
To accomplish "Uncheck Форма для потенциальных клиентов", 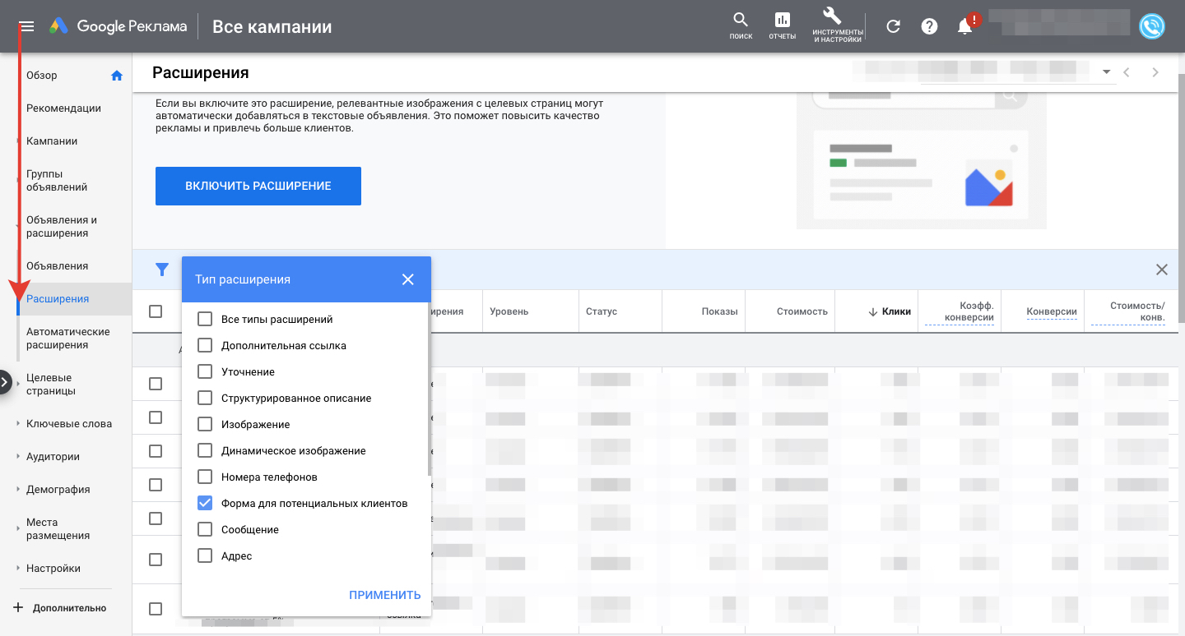I will pyautogui.click(x=205, y=503).
